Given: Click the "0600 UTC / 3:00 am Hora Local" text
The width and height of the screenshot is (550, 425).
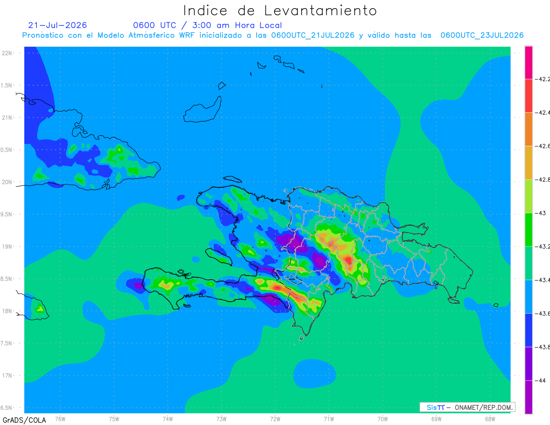Looking at the screenshot, I should (x=208, y=25).
